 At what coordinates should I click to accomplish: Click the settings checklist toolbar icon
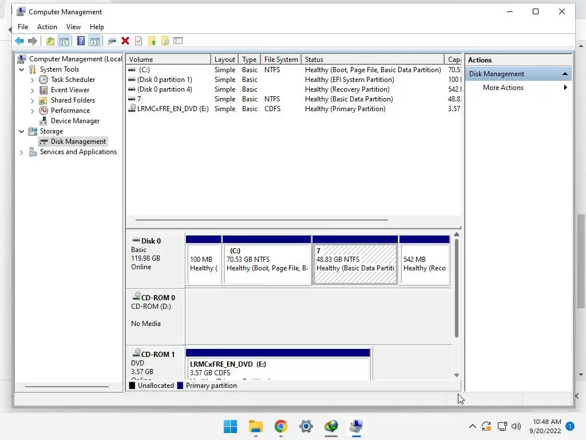pyautogui.click(x=178, y=41)
